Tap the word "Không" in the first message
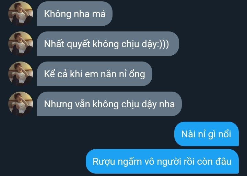Screen dimensions: 247x176 pos(58,14)
